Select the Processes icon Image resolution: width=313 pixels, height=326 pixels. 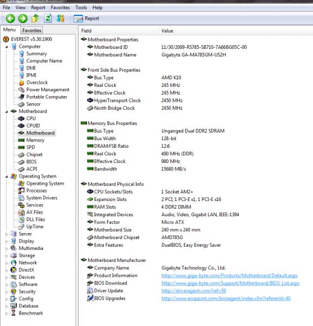click(21, 191)
